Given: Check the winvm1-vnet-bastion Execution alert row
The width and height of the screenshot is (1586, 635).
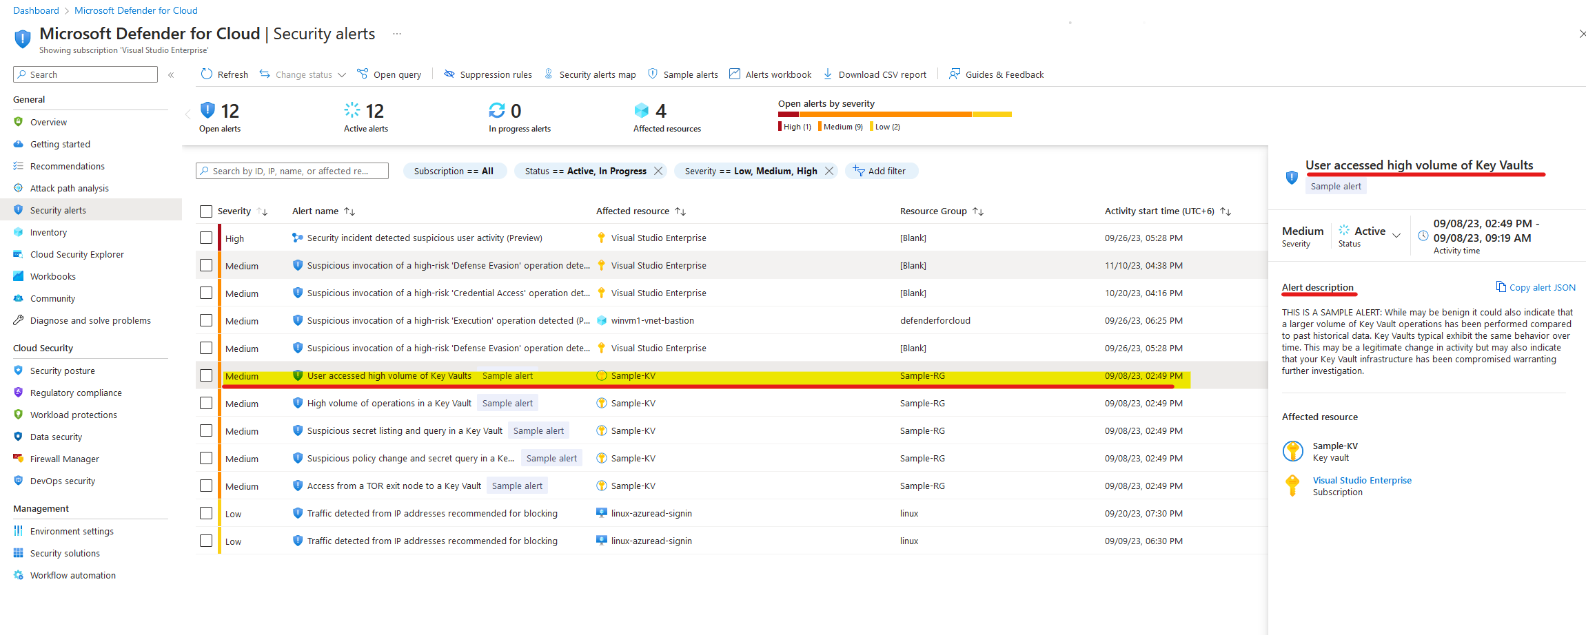Looking at the screenshot, I should click(x=206, y=320).
